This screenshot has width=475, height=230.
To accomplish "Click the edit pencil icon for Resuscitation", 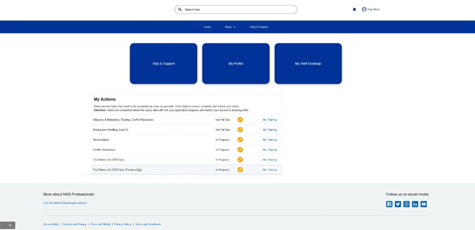I will [x=240, y=140].
